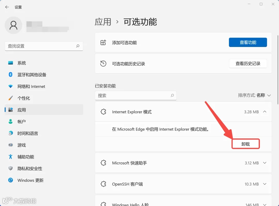Image resolution: width=279 pixels, height=206 pixels.
Task: Click the puzzle icon beside OpenSSH 客户端
Action: tap(103, 184)
